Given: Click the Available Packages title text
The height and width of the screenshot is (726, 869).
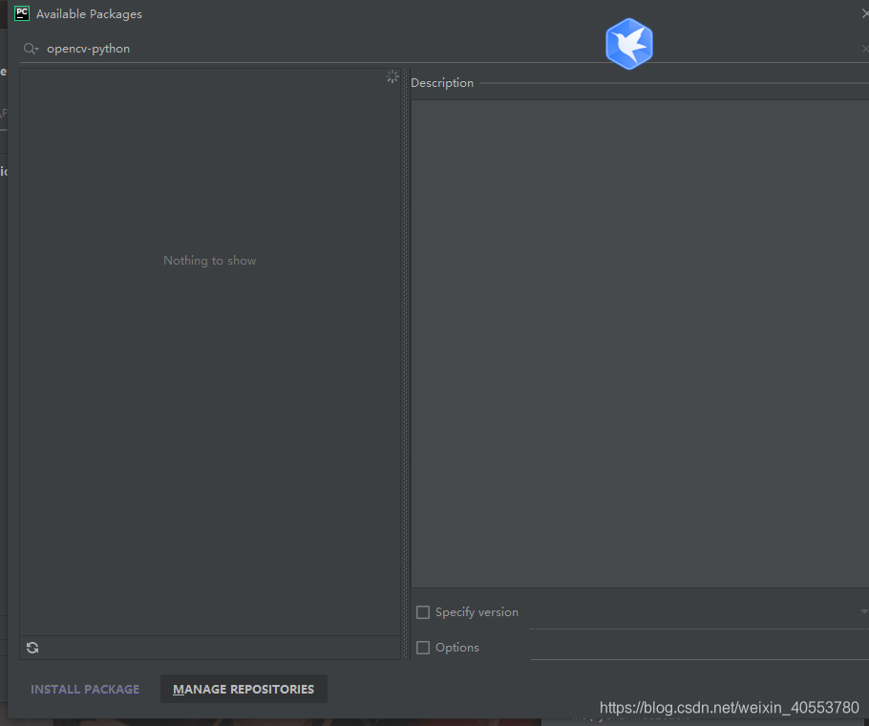Looking at the screenshot, I should [x=89, y=14].
